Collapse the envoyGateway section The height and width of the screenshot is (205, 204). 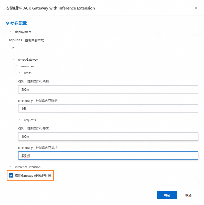(13, 59)
